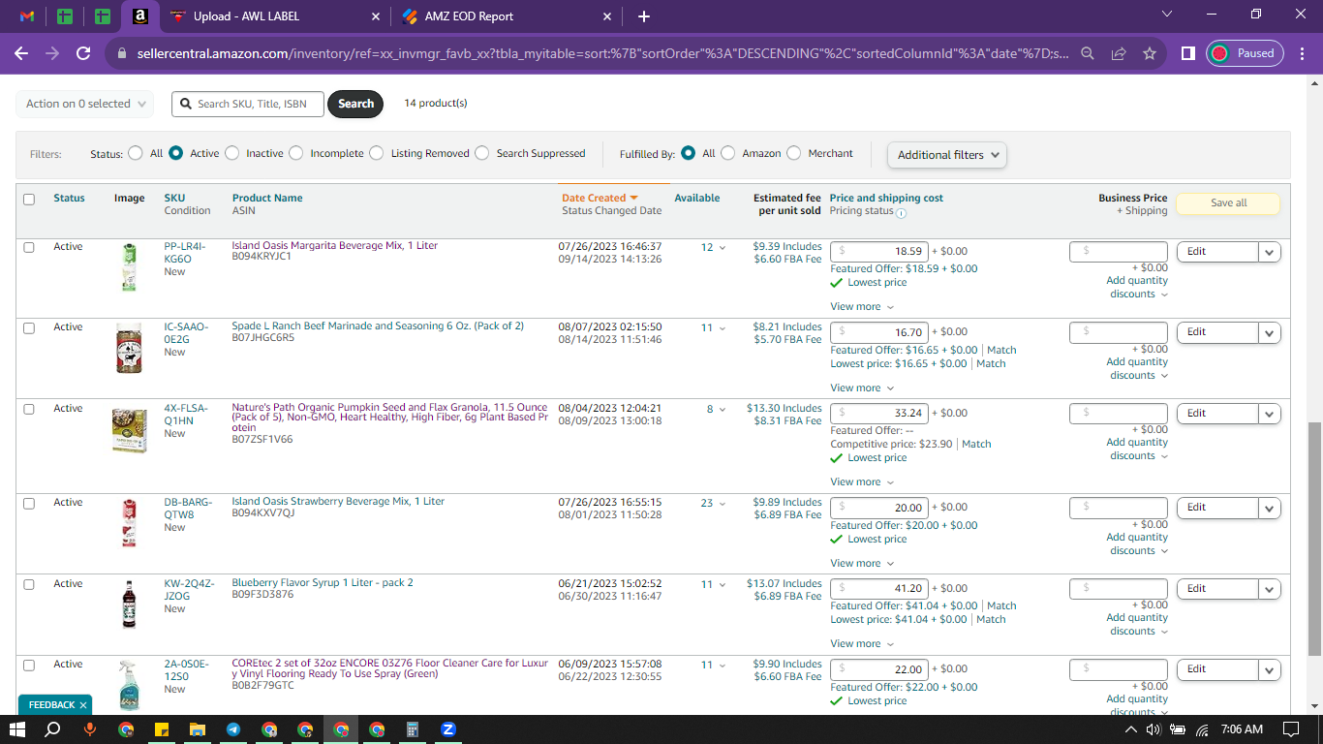Open Zalo from the taskbar
This screenshot has width=1323, height=744.
448,729
